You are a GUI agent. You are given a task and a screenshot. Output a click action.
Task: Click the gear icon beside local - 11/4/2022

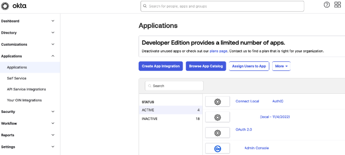[218, 117]
